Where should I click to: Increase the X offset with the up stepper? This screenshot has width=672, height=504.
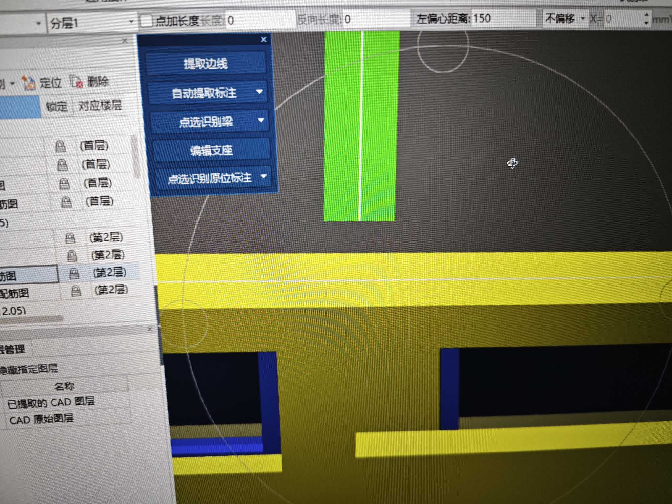point(646,14)
